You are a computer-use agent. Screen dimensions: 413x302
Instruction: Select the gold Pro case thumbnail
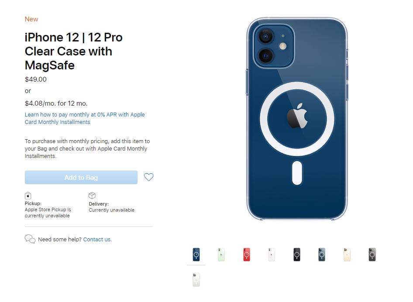click(x=347, y=254)
